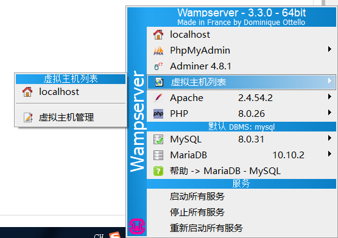Screen dimensions: 338x238
Task: Click the Apache feather icon
Action: point(158,98)
